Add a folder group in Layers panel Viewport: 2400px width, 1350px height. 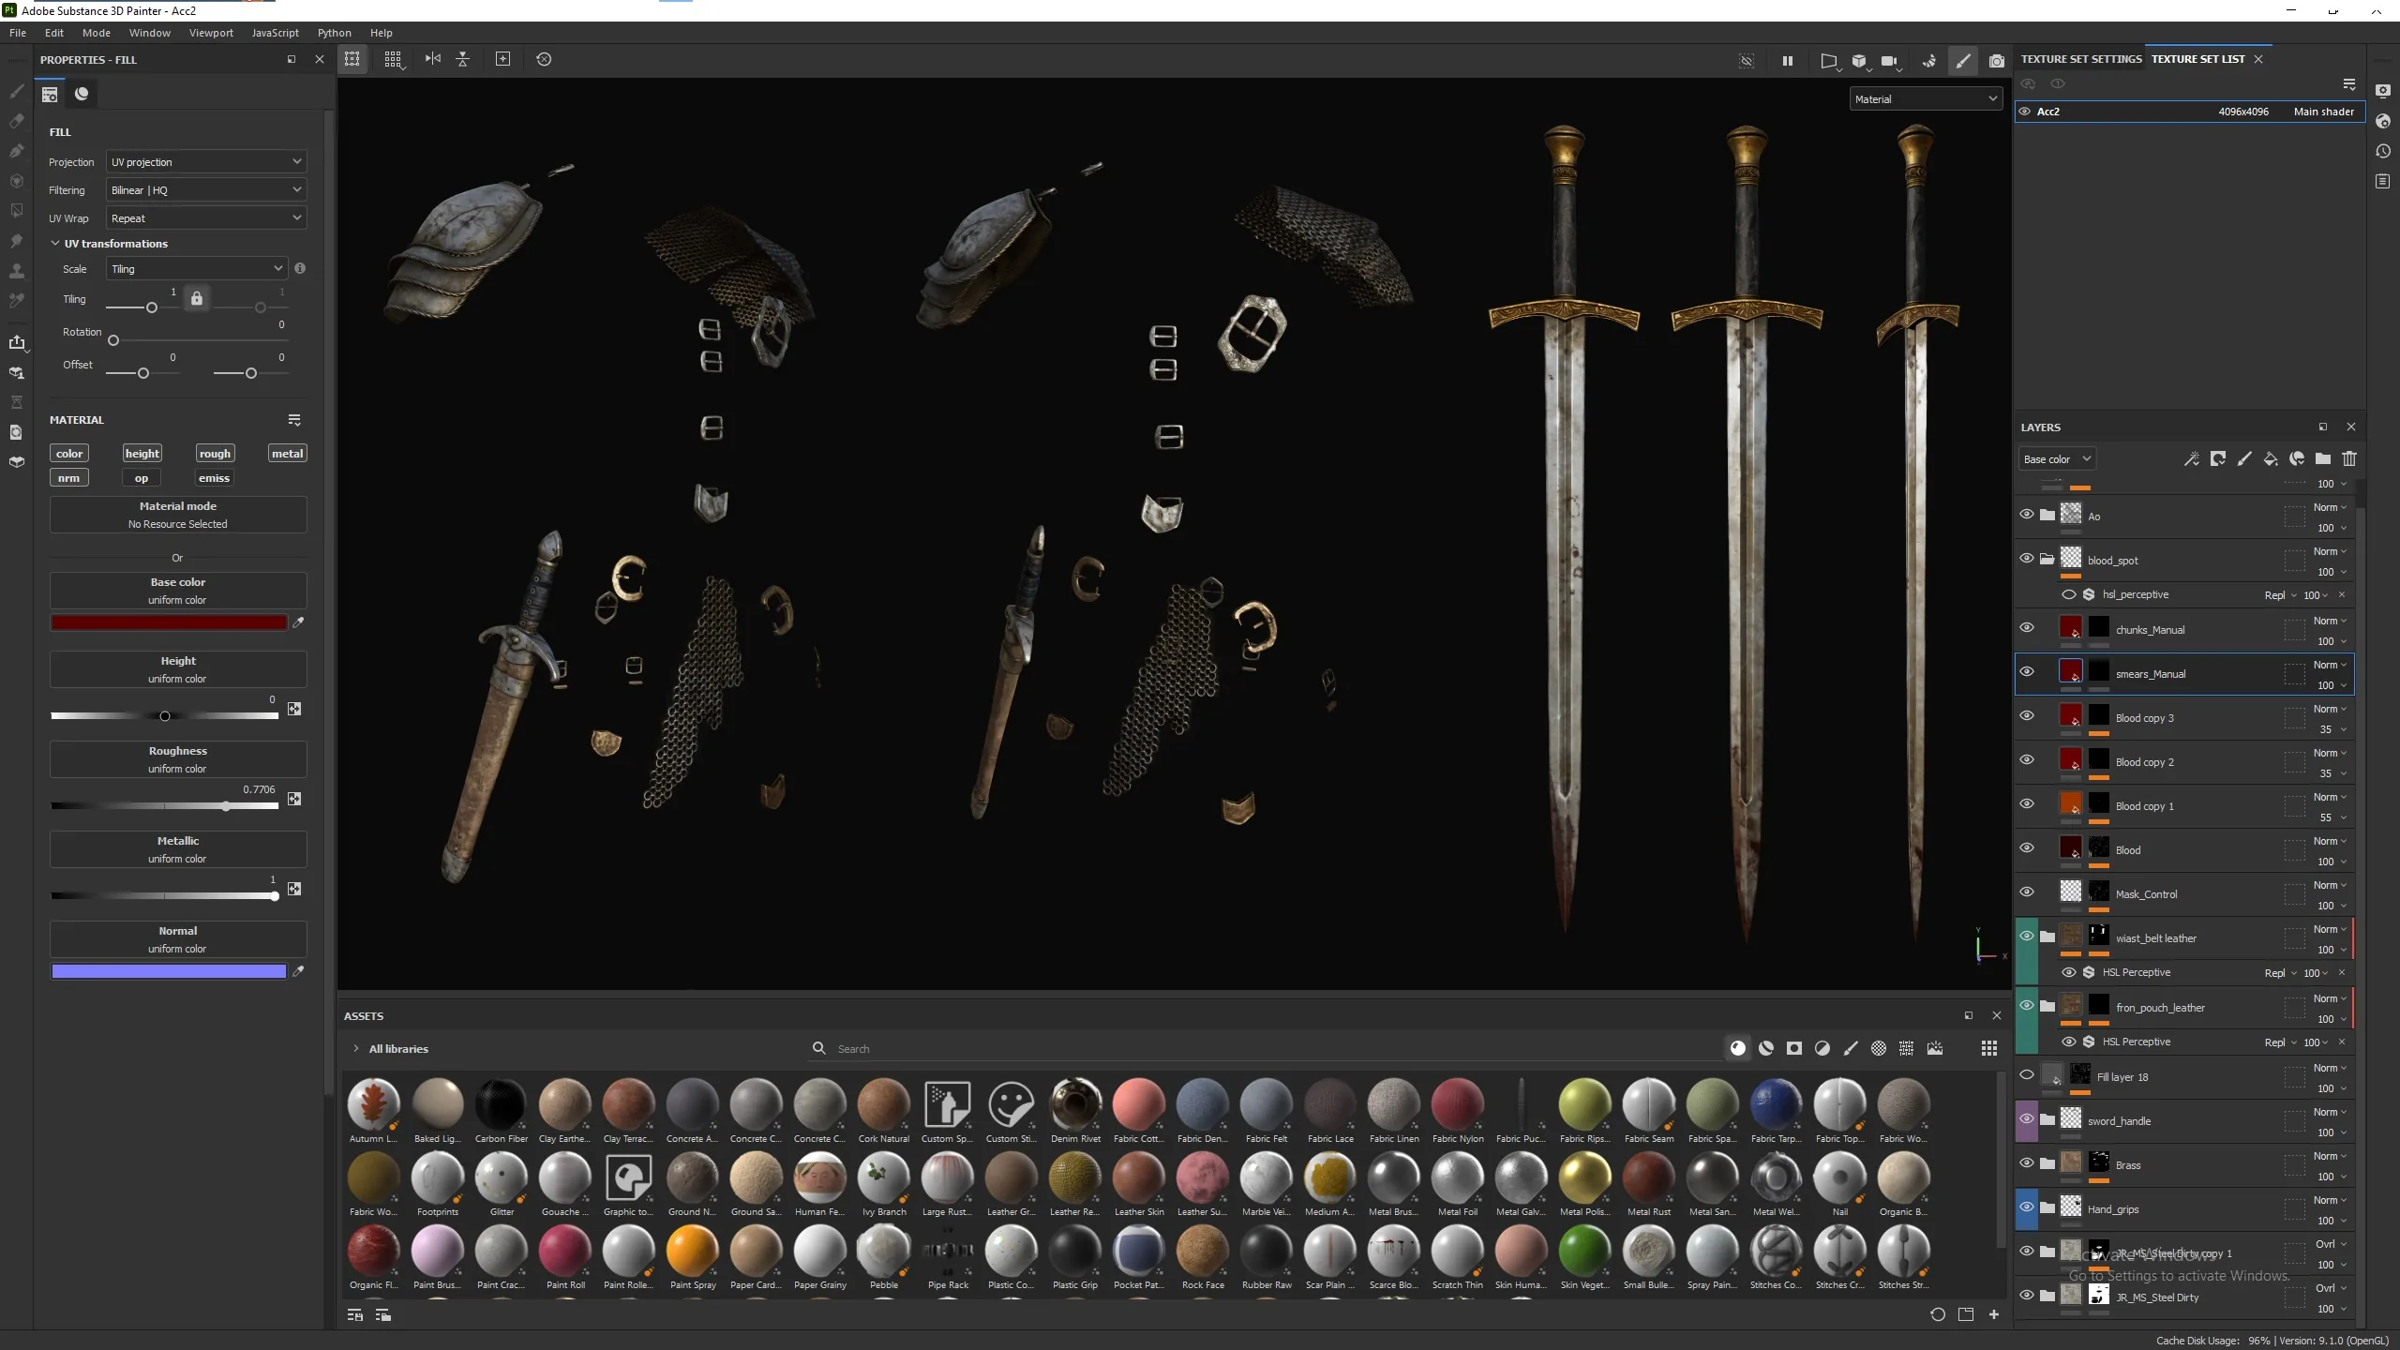coord(2322,459)
